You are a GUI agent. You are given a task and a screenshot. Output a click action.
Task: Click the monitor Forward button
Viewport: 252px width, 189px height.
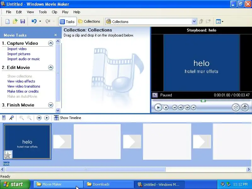[194, 107]
